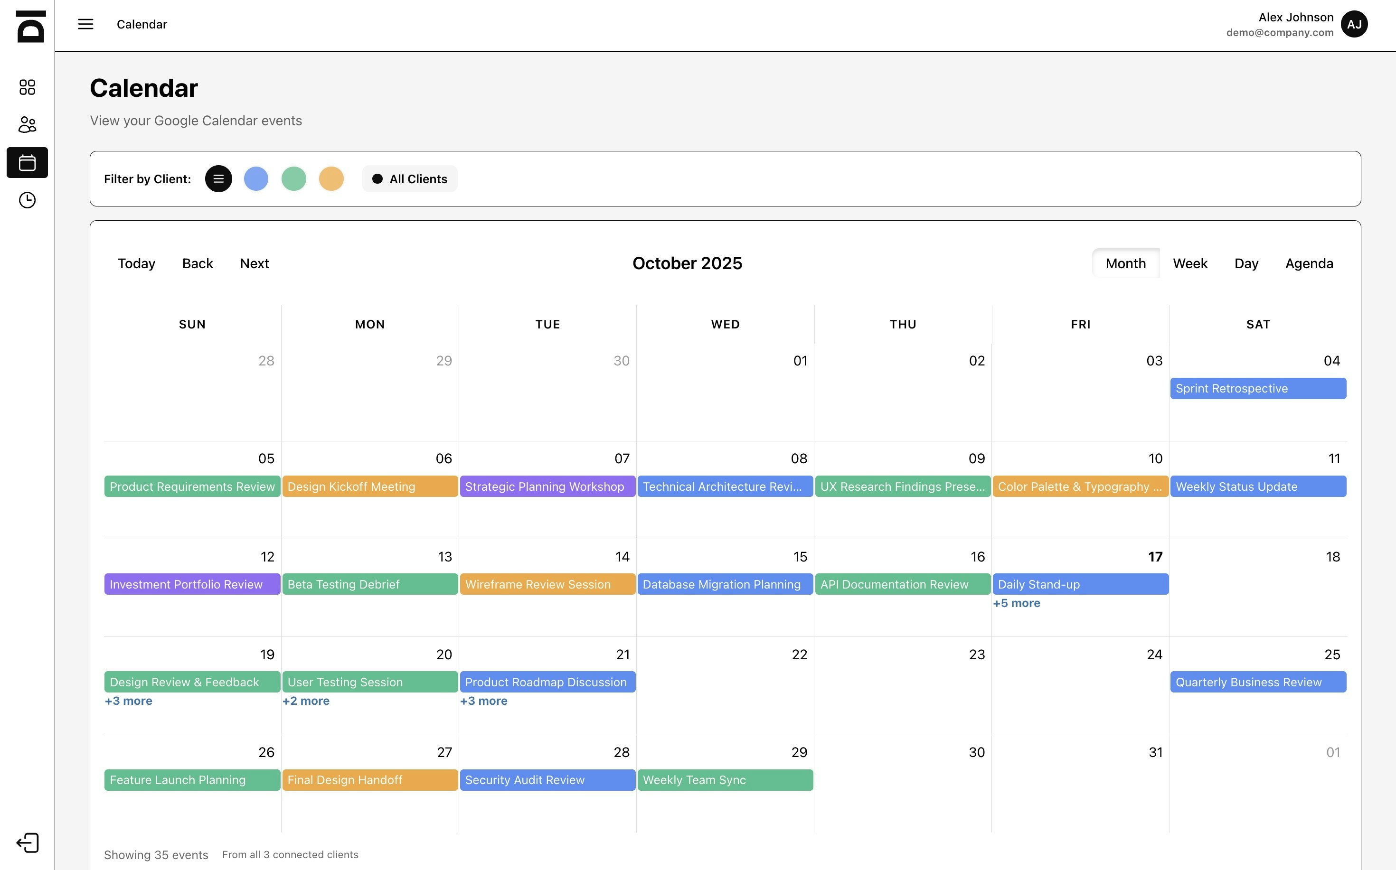Switch to the Agenda view tab
Screen dimensions: 1396x870
[1309, 263]
